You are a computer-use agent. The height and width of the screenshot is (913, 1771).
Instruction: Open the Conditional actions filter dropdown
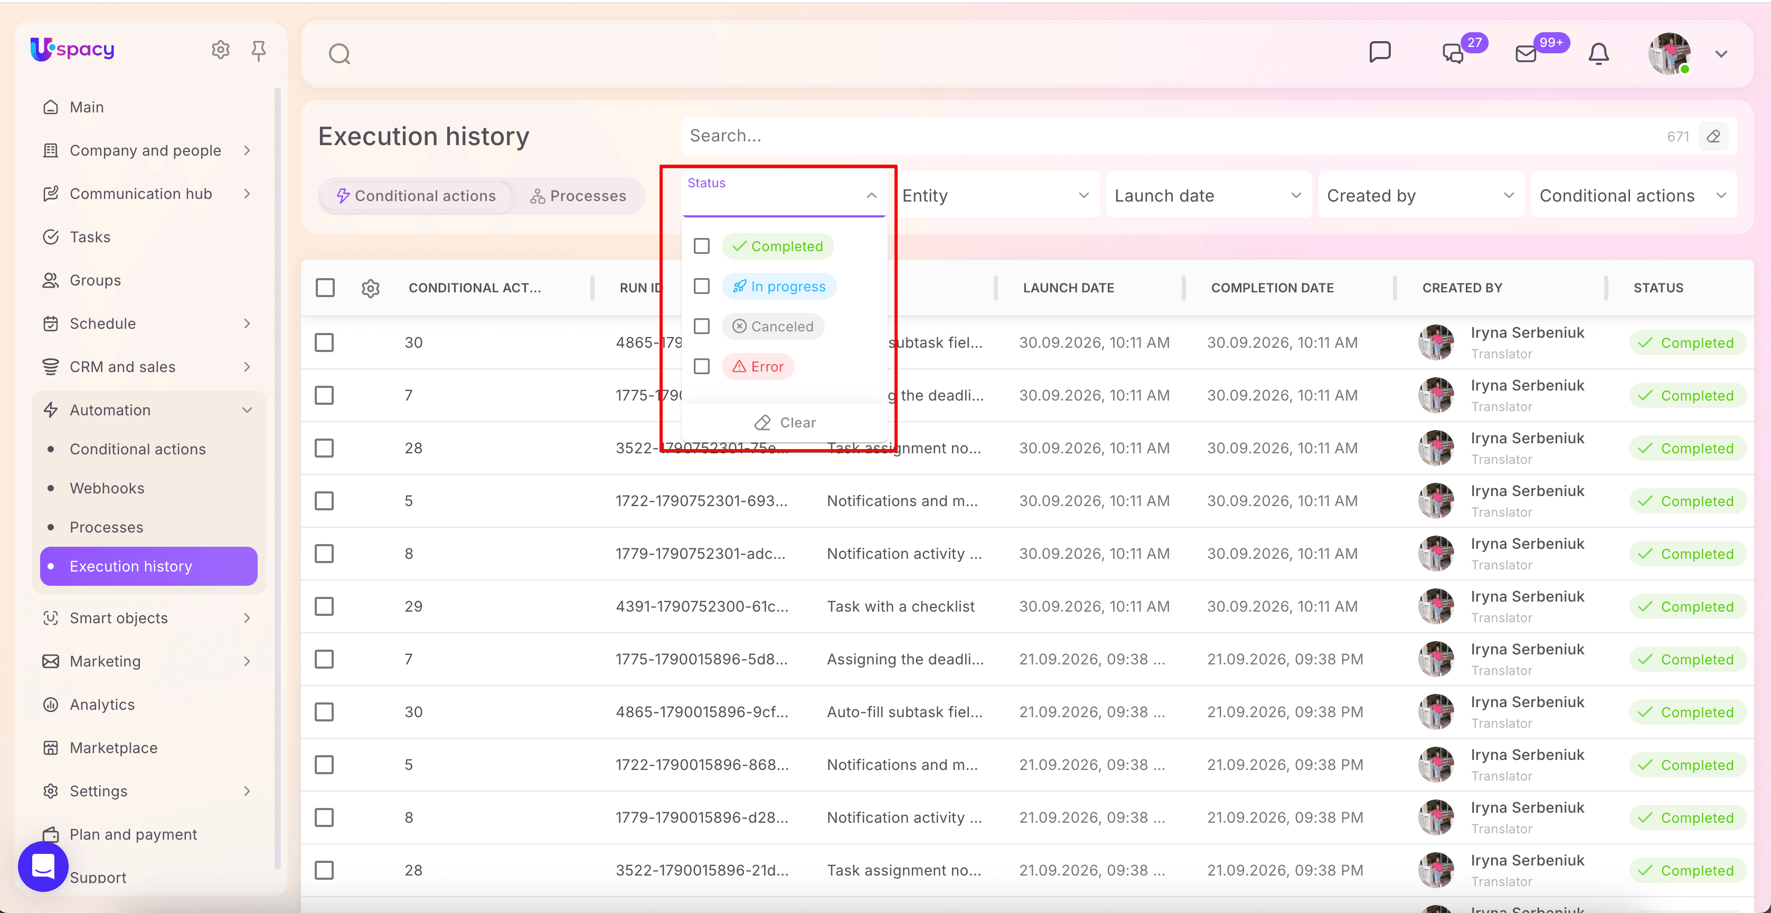point(1634,195)
